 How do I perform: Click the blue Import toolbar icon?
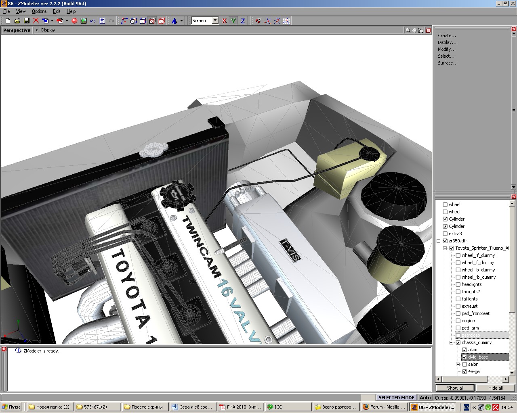(x=45, y=21)
